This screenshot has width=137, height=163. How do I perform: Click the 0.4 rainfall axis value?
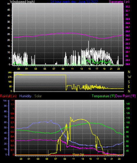[12, 136]
